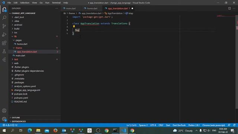Expand the build folder
This screenshot has height=134, width=238.
tap(17, 29)
